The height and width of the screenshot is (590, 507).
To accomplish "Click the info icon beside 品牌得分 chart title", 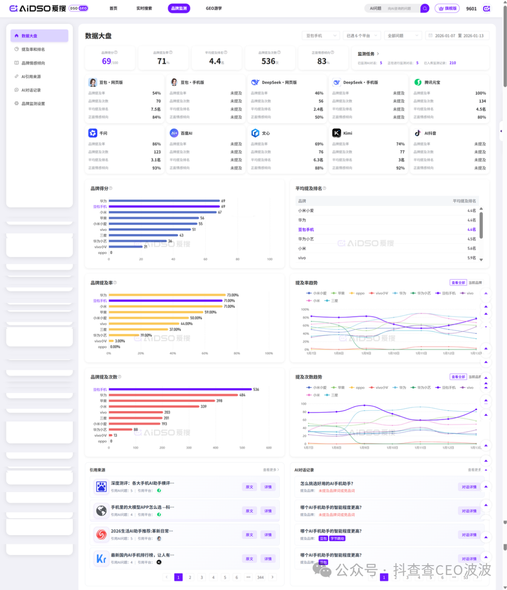I will click(111, 188).
